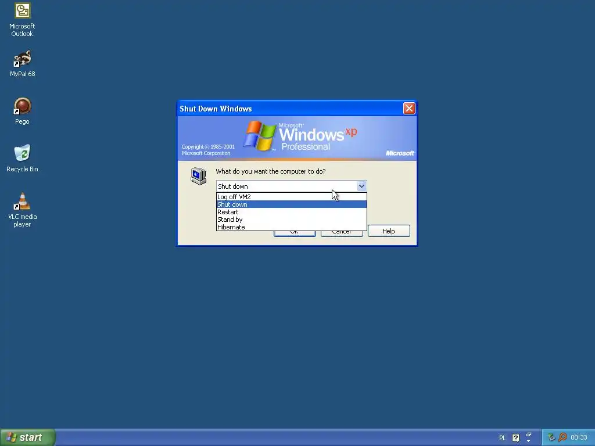Choose Shut down option in list
The width and height of the screenshot is (595, 446).
(292, 204)
